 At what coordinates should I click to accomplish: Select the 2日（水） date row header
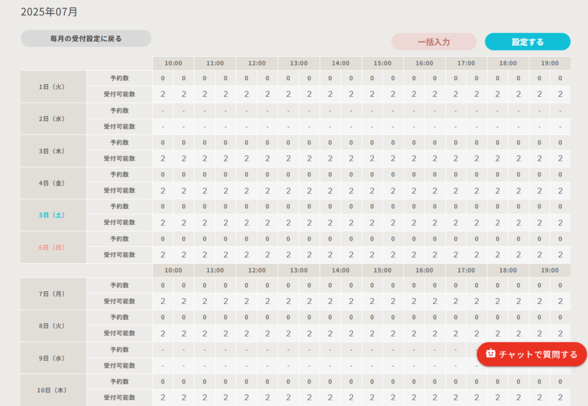pyautogui.click(x=53, y=119)
